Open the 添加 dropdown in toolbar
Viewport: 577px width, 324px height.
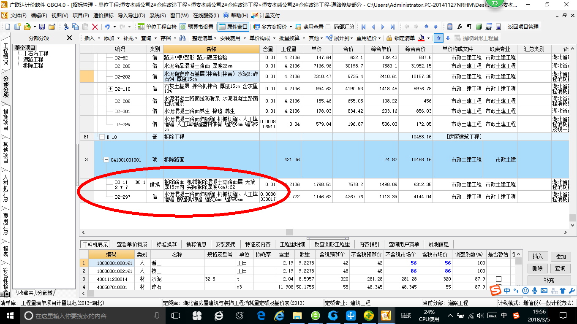(x=112, y=38)
